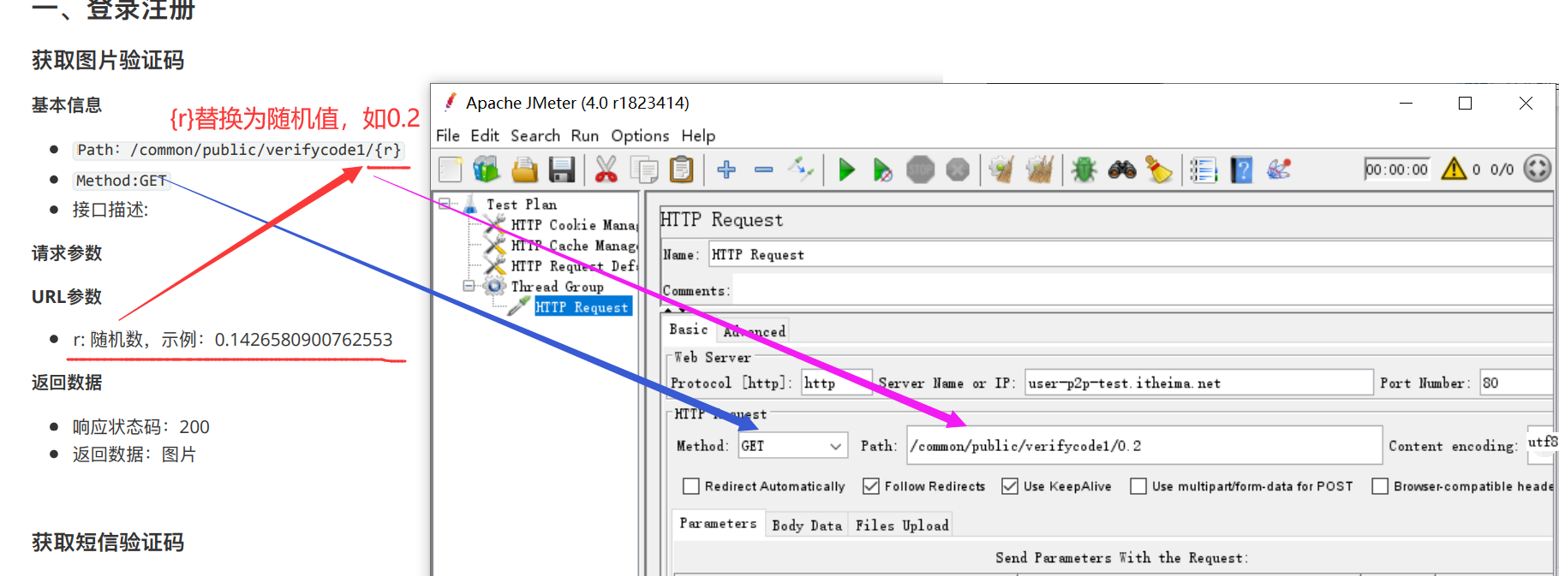The width and height of the screenshot is (1559, 576).
Task: Select the Files Upload tab
Action: coord(902,526)
